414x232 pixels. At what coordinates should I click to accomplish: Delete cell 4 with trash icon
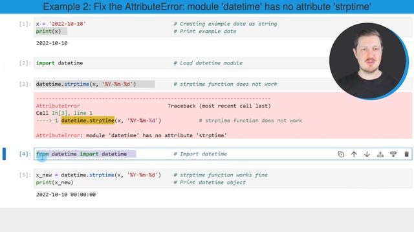pyautogui.click(x=406, y=154)
